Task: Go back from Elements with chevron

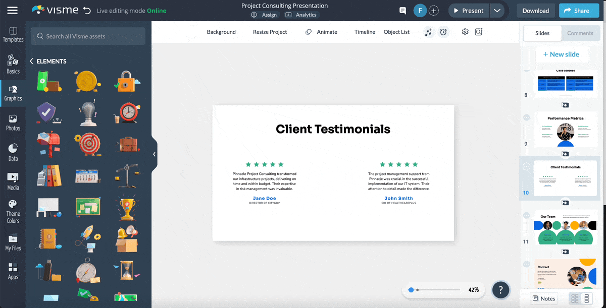Action: coord(31,61)
